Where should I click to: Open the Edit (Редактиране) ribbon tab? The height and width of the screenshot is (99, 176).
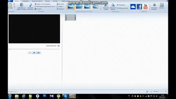[x=65, y=1]
